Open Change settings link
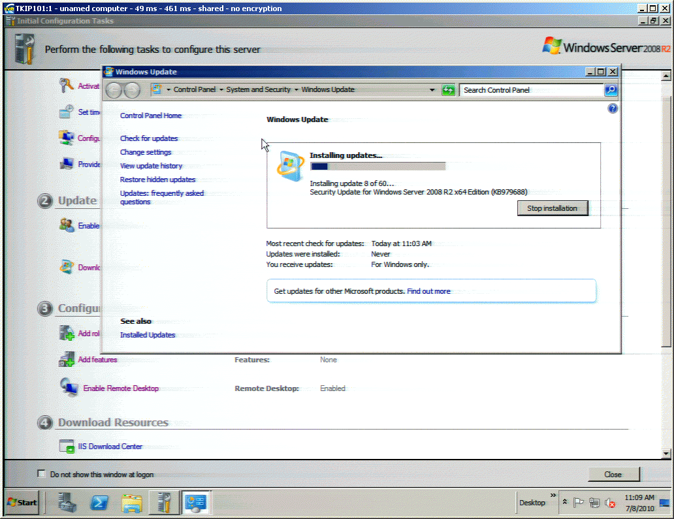The height and width of the screenshot is (519, 674). tap(145, 152)
